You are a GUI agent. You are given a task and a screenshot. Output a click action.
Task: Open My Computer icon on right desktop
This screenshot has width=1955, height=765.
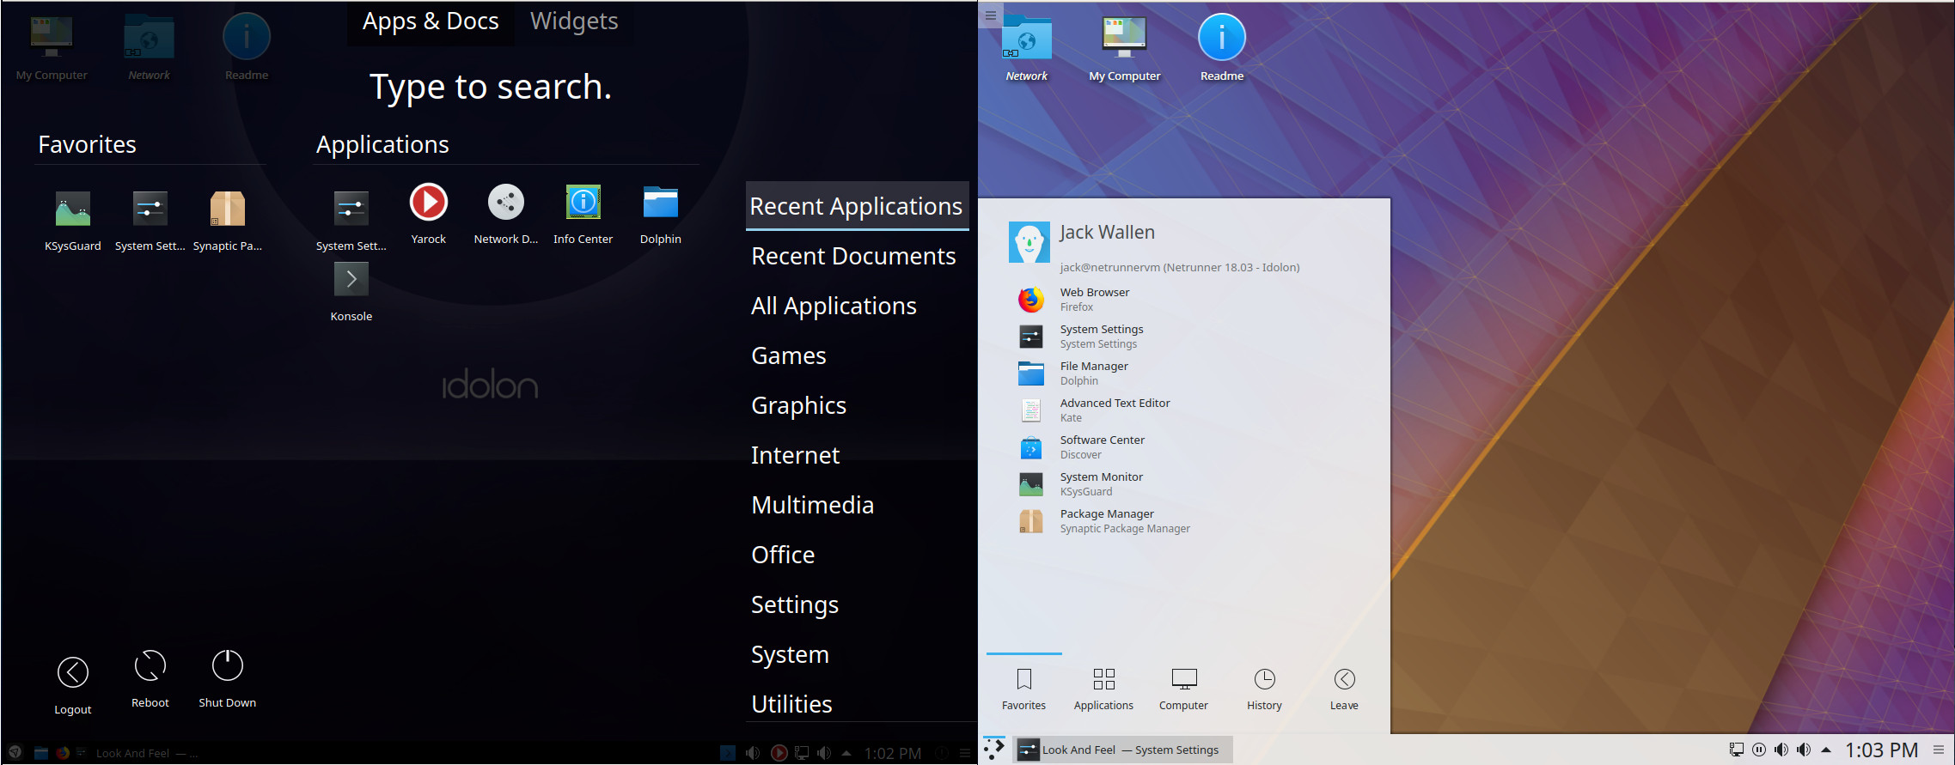click(1125, 49)
